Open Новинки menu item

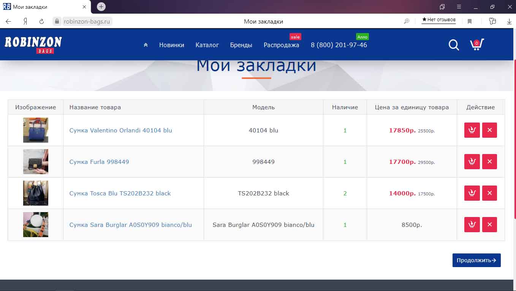click(172, 45)
